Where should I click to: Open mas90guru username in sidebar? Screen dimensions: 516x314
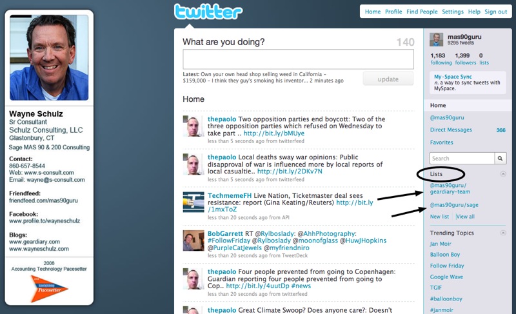pyautogui.click(x=464, y=37)
